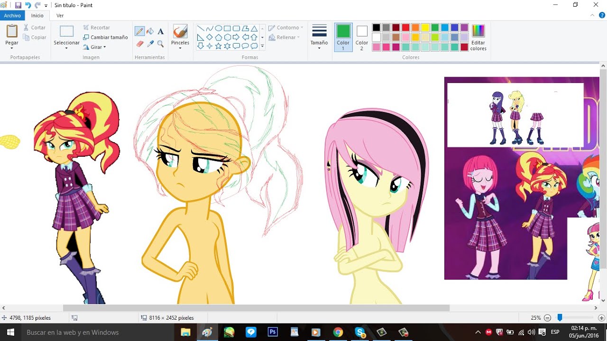Choose the rounded rectangle shape
This screenshot has width=607, height=341.
pos(237,28)
